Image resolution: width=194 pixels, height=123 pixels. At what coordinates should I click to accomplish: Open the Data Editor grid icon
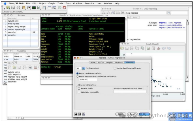tap(49, 8)
